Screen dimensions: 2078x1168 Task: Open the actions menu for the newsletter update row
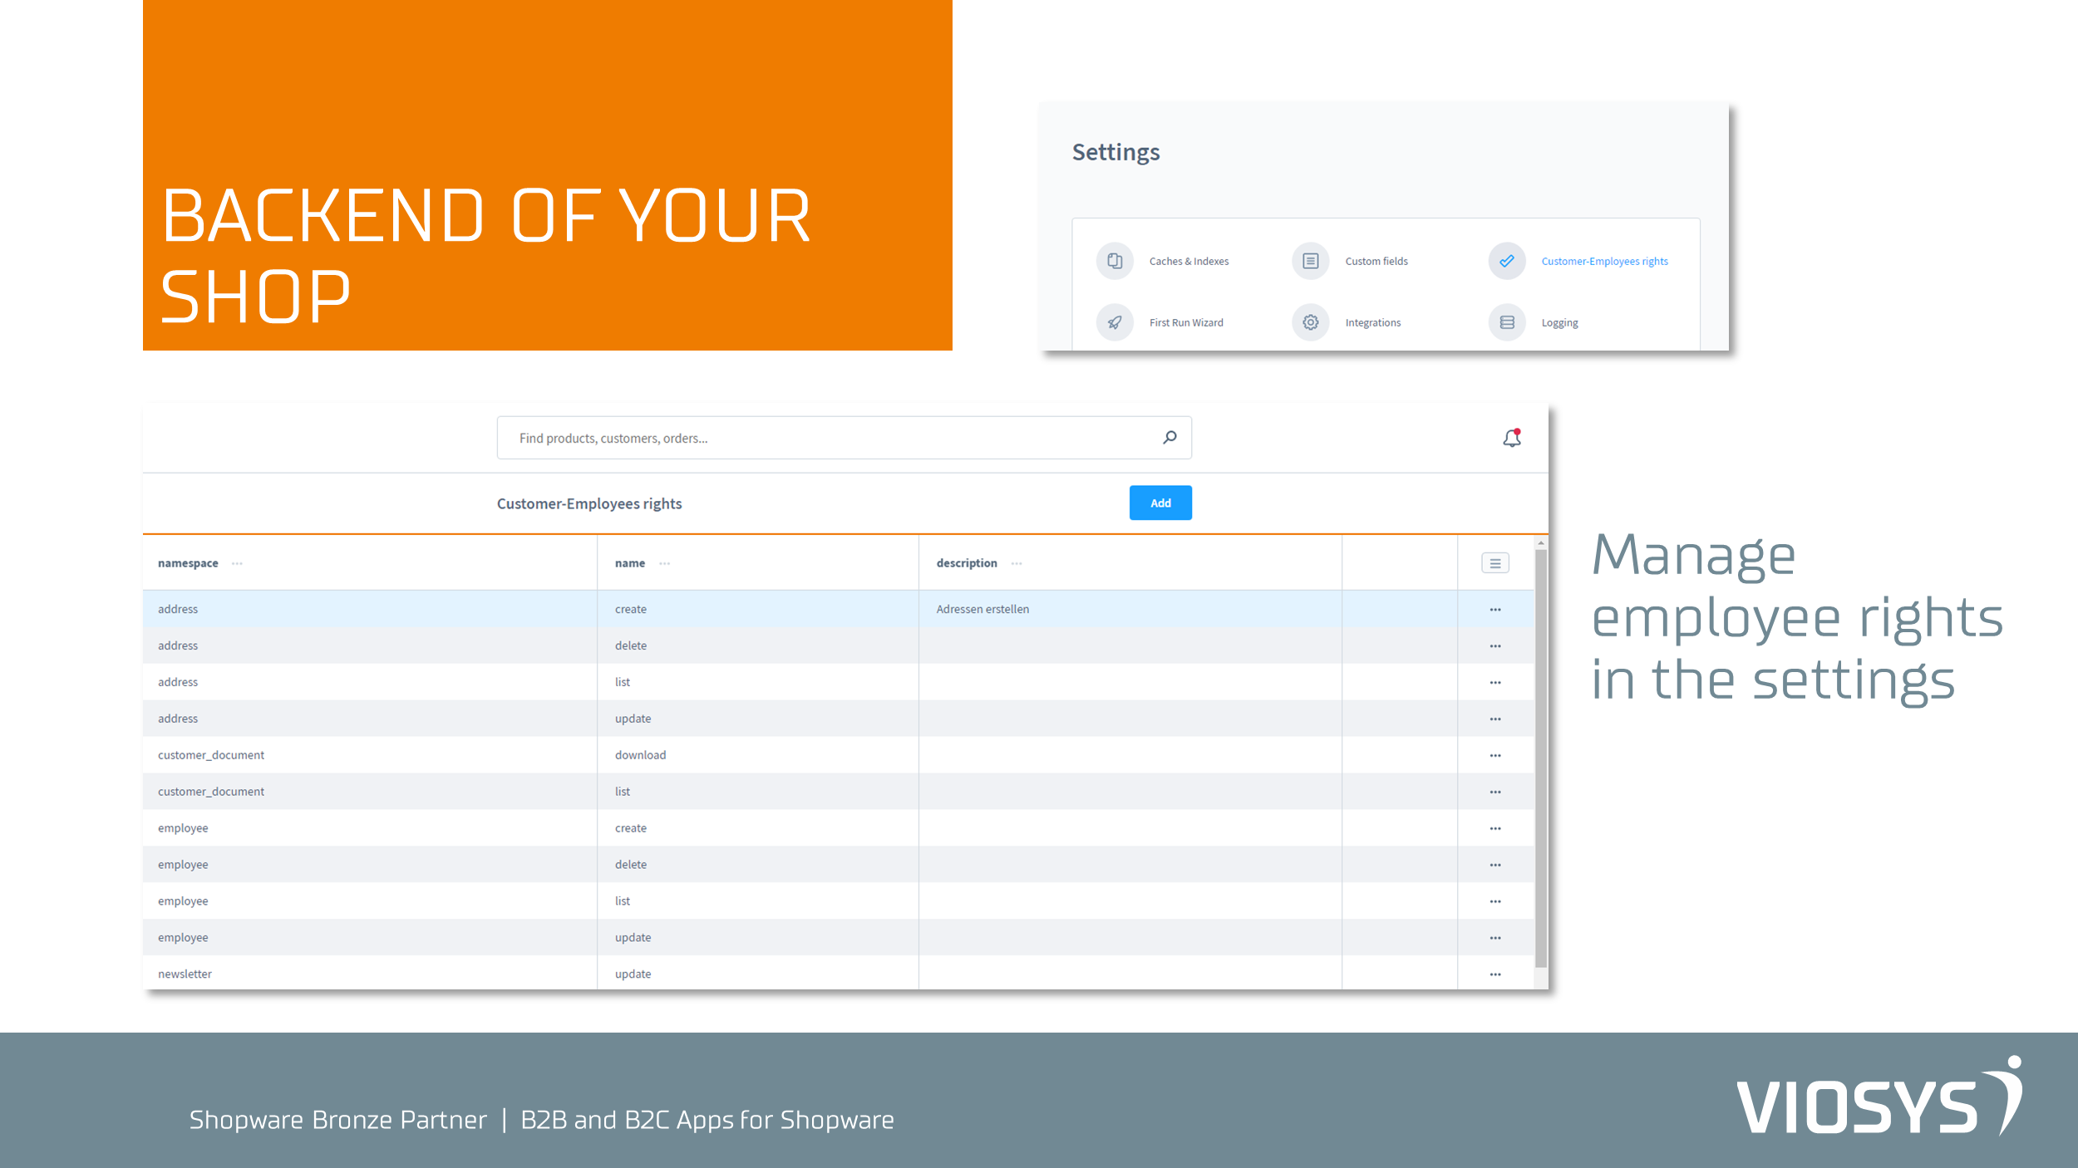1495,975
